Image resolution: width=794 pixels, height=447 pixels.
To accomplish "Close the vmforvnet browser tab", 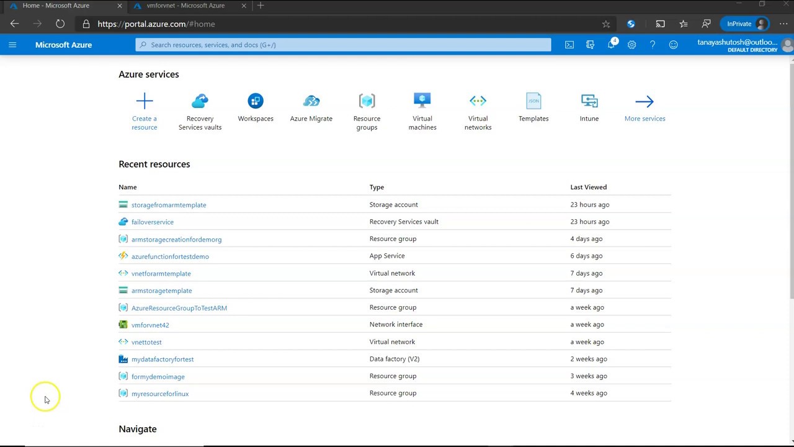I will point(244,6).
